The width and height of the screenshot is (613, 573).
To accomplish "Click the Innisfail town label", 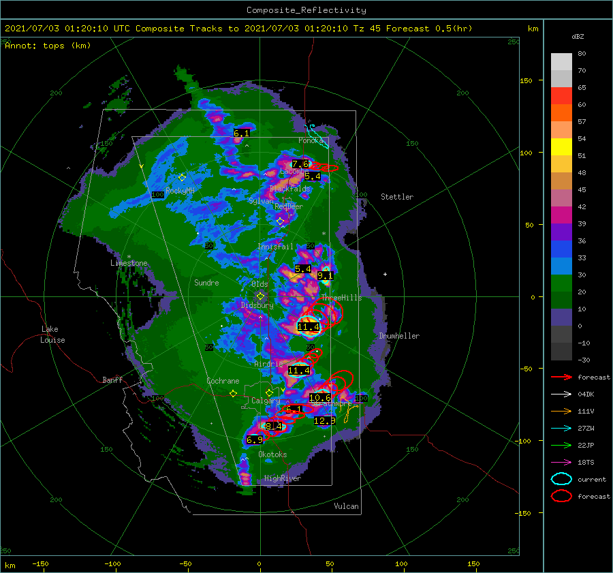I will 275,247.
